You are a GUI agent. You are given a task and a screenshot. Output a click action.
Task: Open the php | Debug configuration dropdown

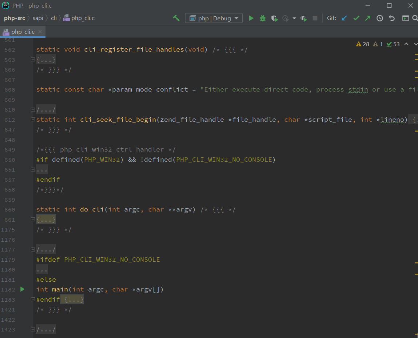(214, 18)
